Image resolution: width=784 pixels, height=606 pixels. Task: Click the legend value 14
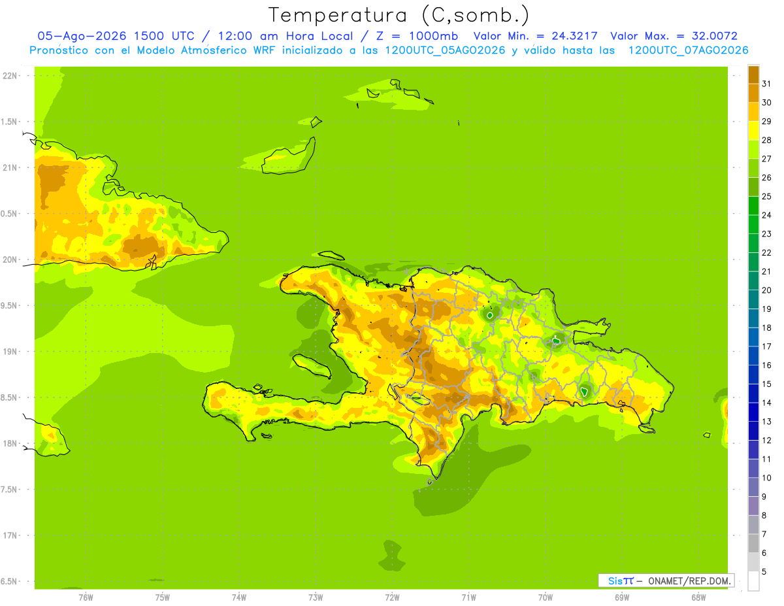tap(767, 403)
